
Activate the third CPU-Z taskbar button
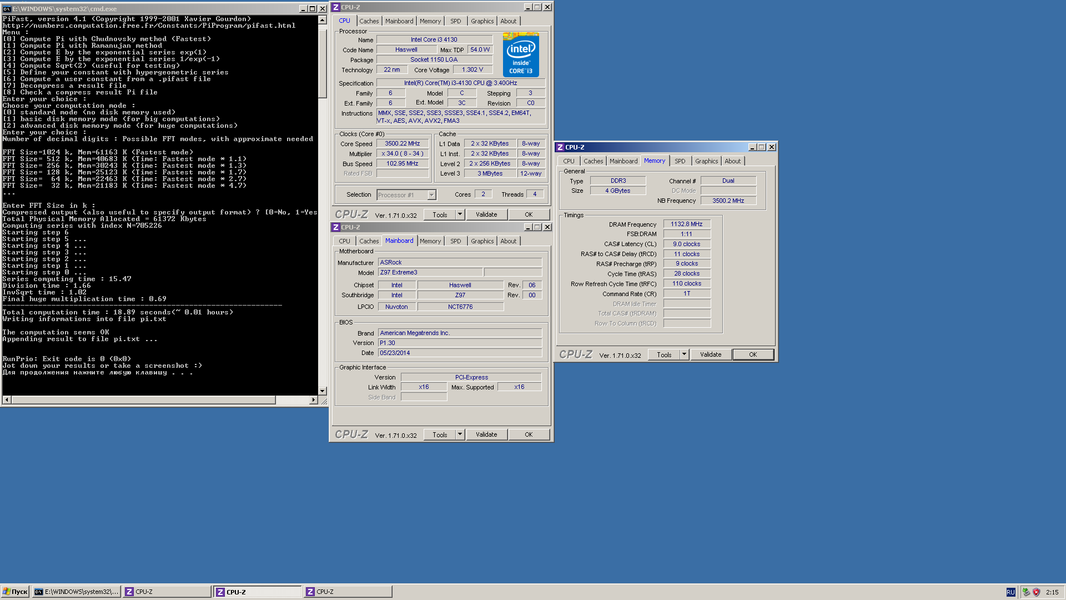[x=348, y=592]
